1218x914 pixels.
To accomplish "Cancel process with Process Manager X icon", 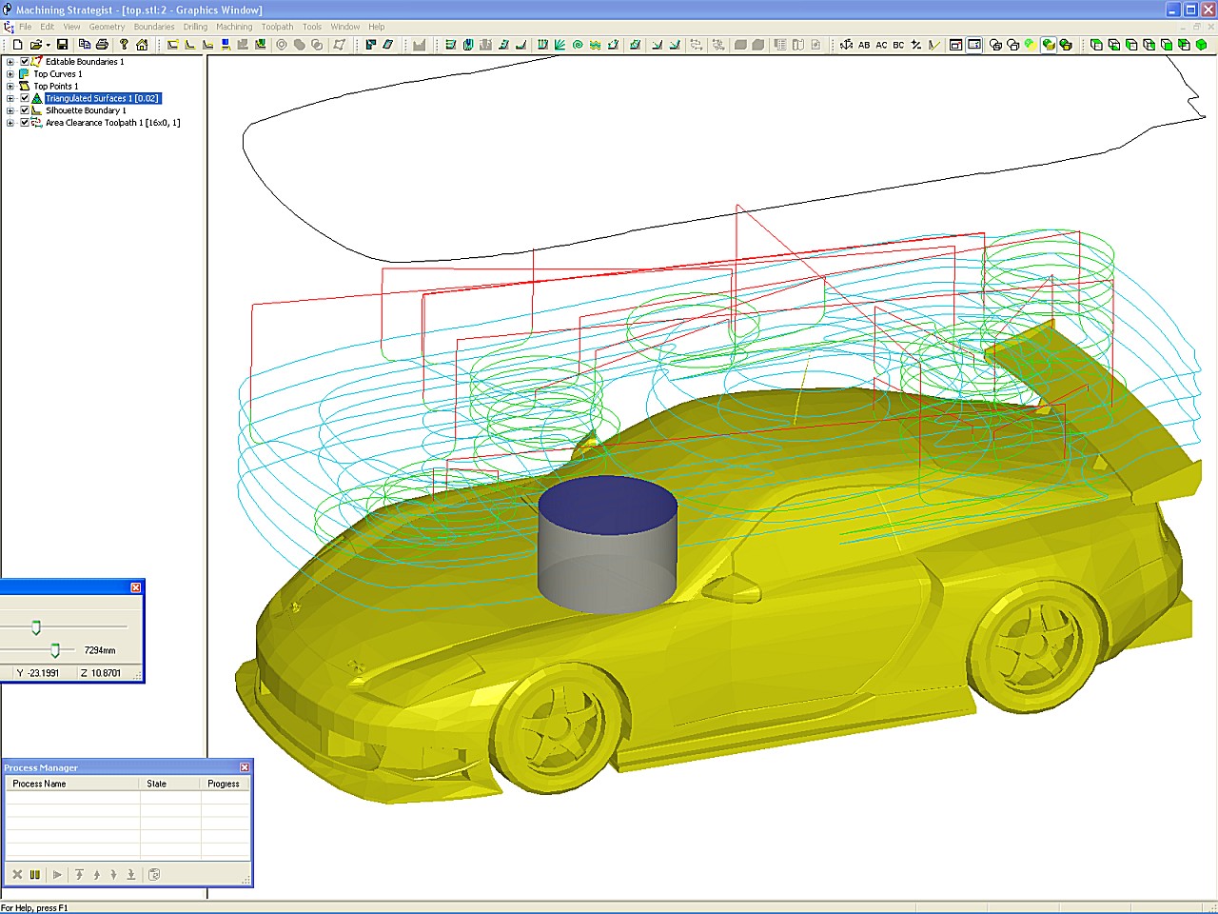I will click(17, 874).
